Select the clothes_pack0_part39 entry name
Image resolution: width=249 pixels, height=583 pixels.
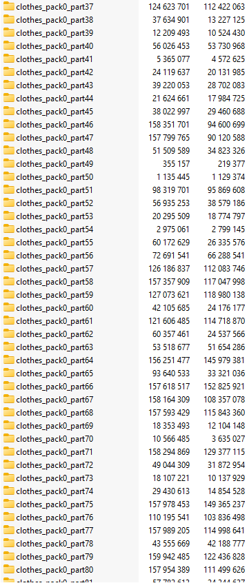[x=54, y=33]
